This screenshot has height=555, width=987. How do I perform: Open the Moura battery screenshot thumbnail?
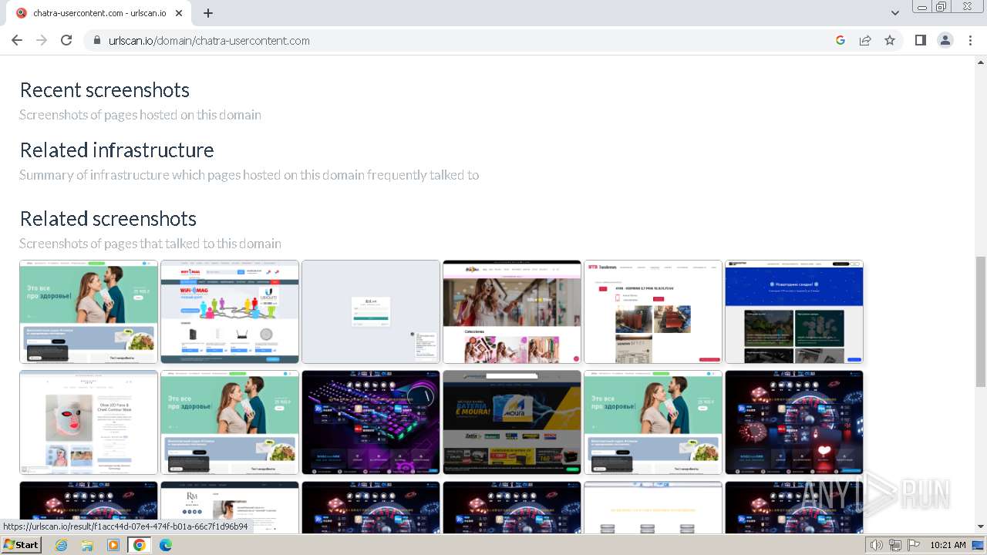pyautogui.click(x=512, y=422)
